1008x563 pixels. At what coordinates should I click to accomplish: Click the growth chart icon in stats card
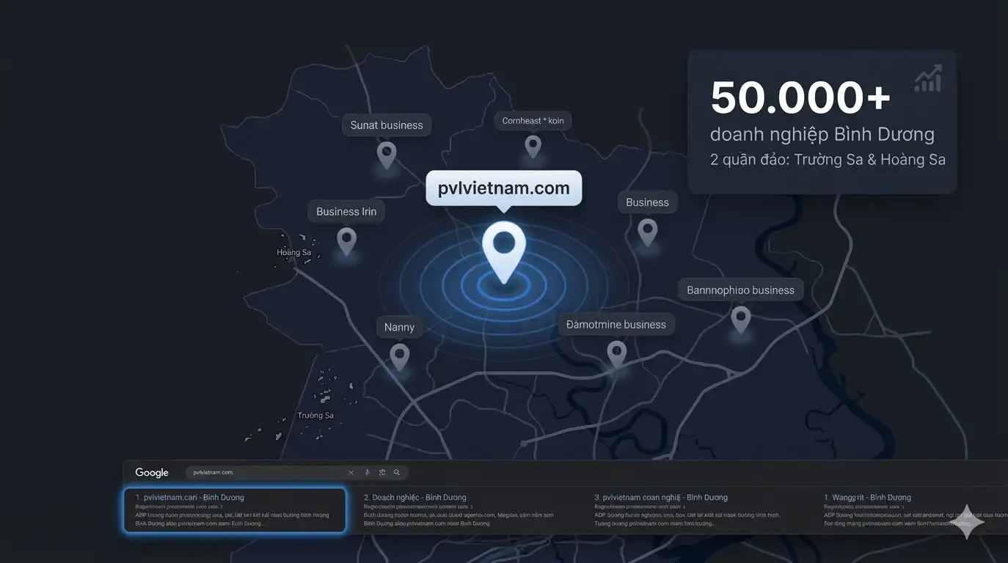[x=928, y=78]
